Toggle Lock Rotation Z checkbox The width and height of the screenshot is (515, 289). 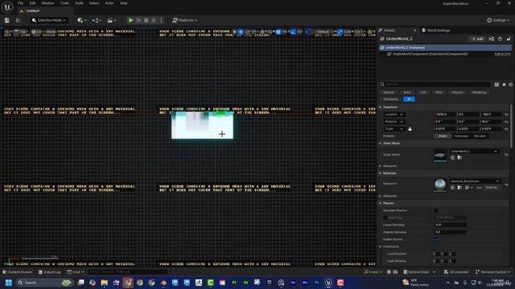[453, 261]
